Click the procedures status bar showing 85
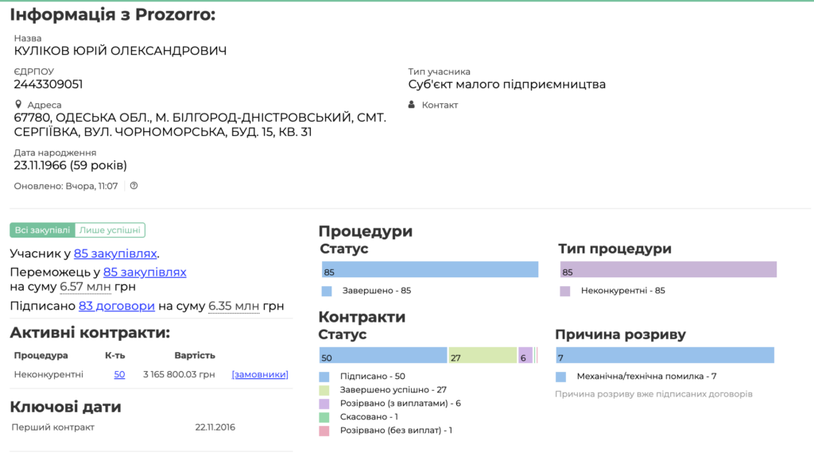Screen dimensions: 814x456 coord(429,270)
